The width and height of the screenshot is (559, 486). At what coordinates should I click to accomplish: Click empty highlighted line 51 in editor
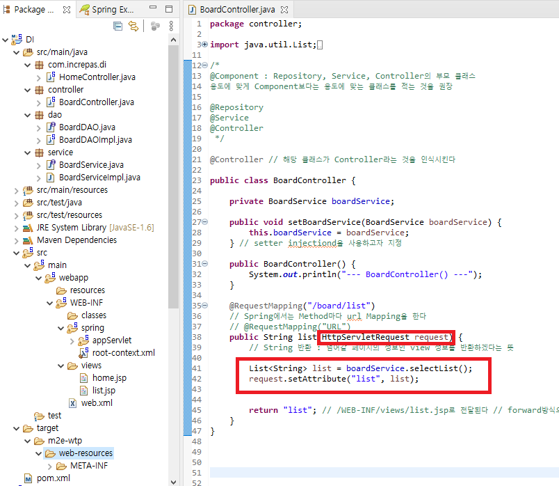[384, 473]
